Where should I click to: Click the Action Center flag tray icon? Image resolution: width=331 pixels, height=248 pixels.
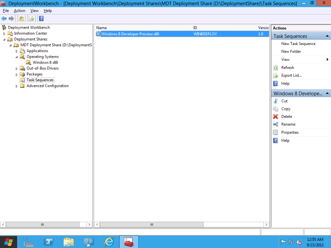tap(283, 242)
